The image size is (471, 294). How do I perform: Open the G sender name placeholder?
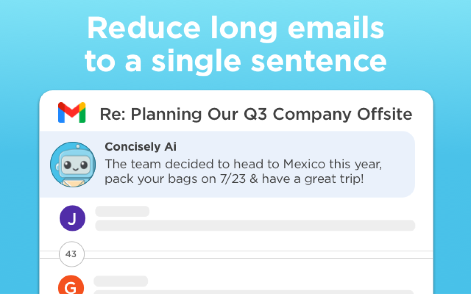click(121, 281)
